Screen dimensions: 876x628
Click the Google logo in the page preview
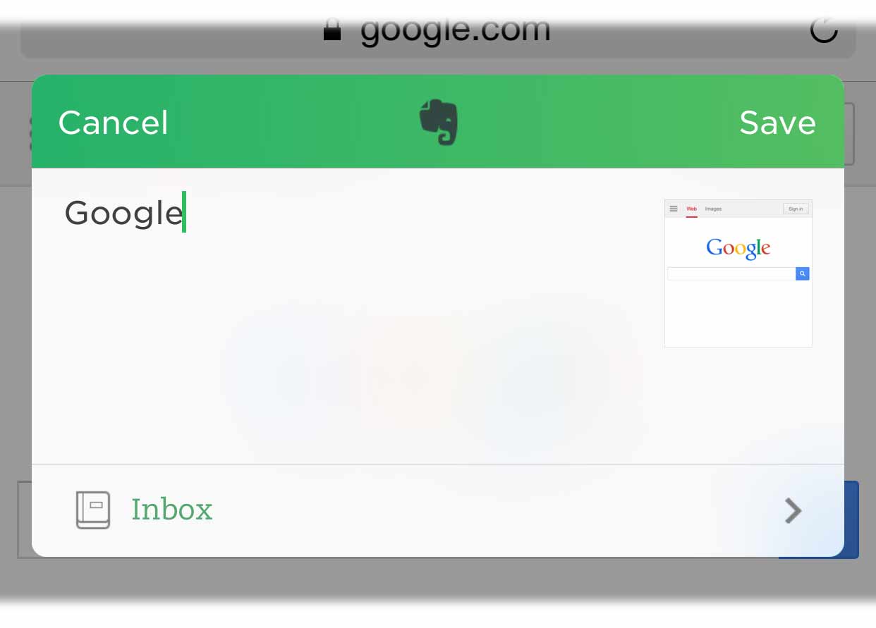738,248
